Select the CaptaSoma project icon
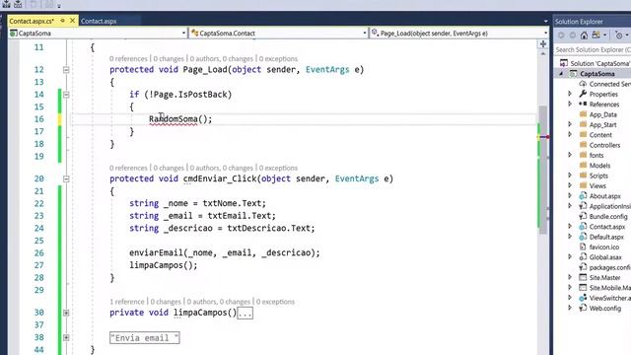The image size is (631, 355). tap(573, 74)
